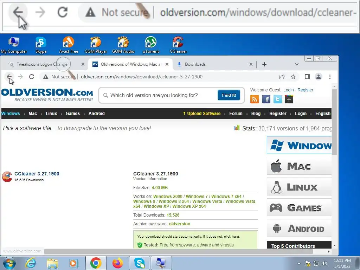
Task: Open Chrome side panel icon
Action: [x=307, y=77]
